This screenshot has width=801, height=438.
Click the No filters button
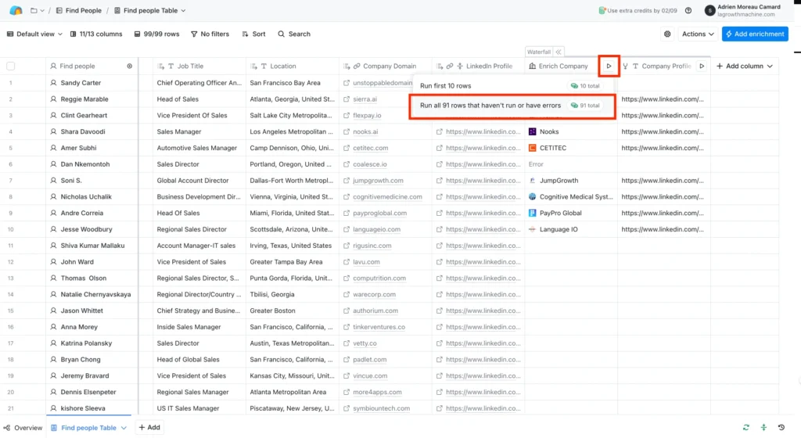pyautogui.click(x=210, y=34)
